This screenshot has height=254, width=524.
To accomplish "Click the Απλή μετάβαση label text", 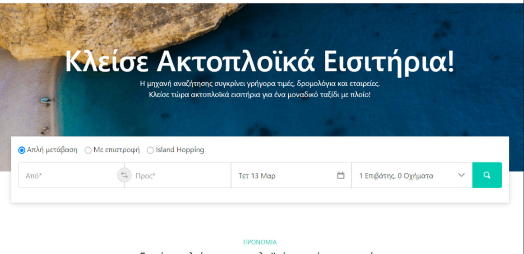I will (x=52, y=150).
